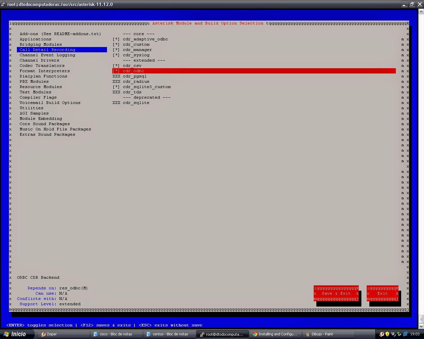424x339 pixels.
Task: Select unavailable cdr_radius module row
Action: point(131,81)
